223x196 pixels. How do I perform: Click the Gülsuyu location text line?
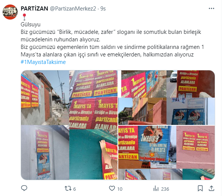[x=30, y=24]
